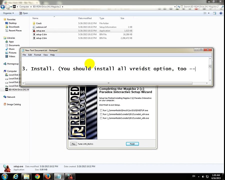225x180 pixels.
Task: Open Recent Places in Favorites
Action: click(x=15, y=30)
